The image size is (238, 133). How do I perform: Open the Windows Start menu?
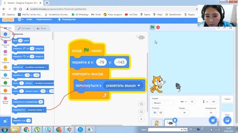click(x=5, y=130)
